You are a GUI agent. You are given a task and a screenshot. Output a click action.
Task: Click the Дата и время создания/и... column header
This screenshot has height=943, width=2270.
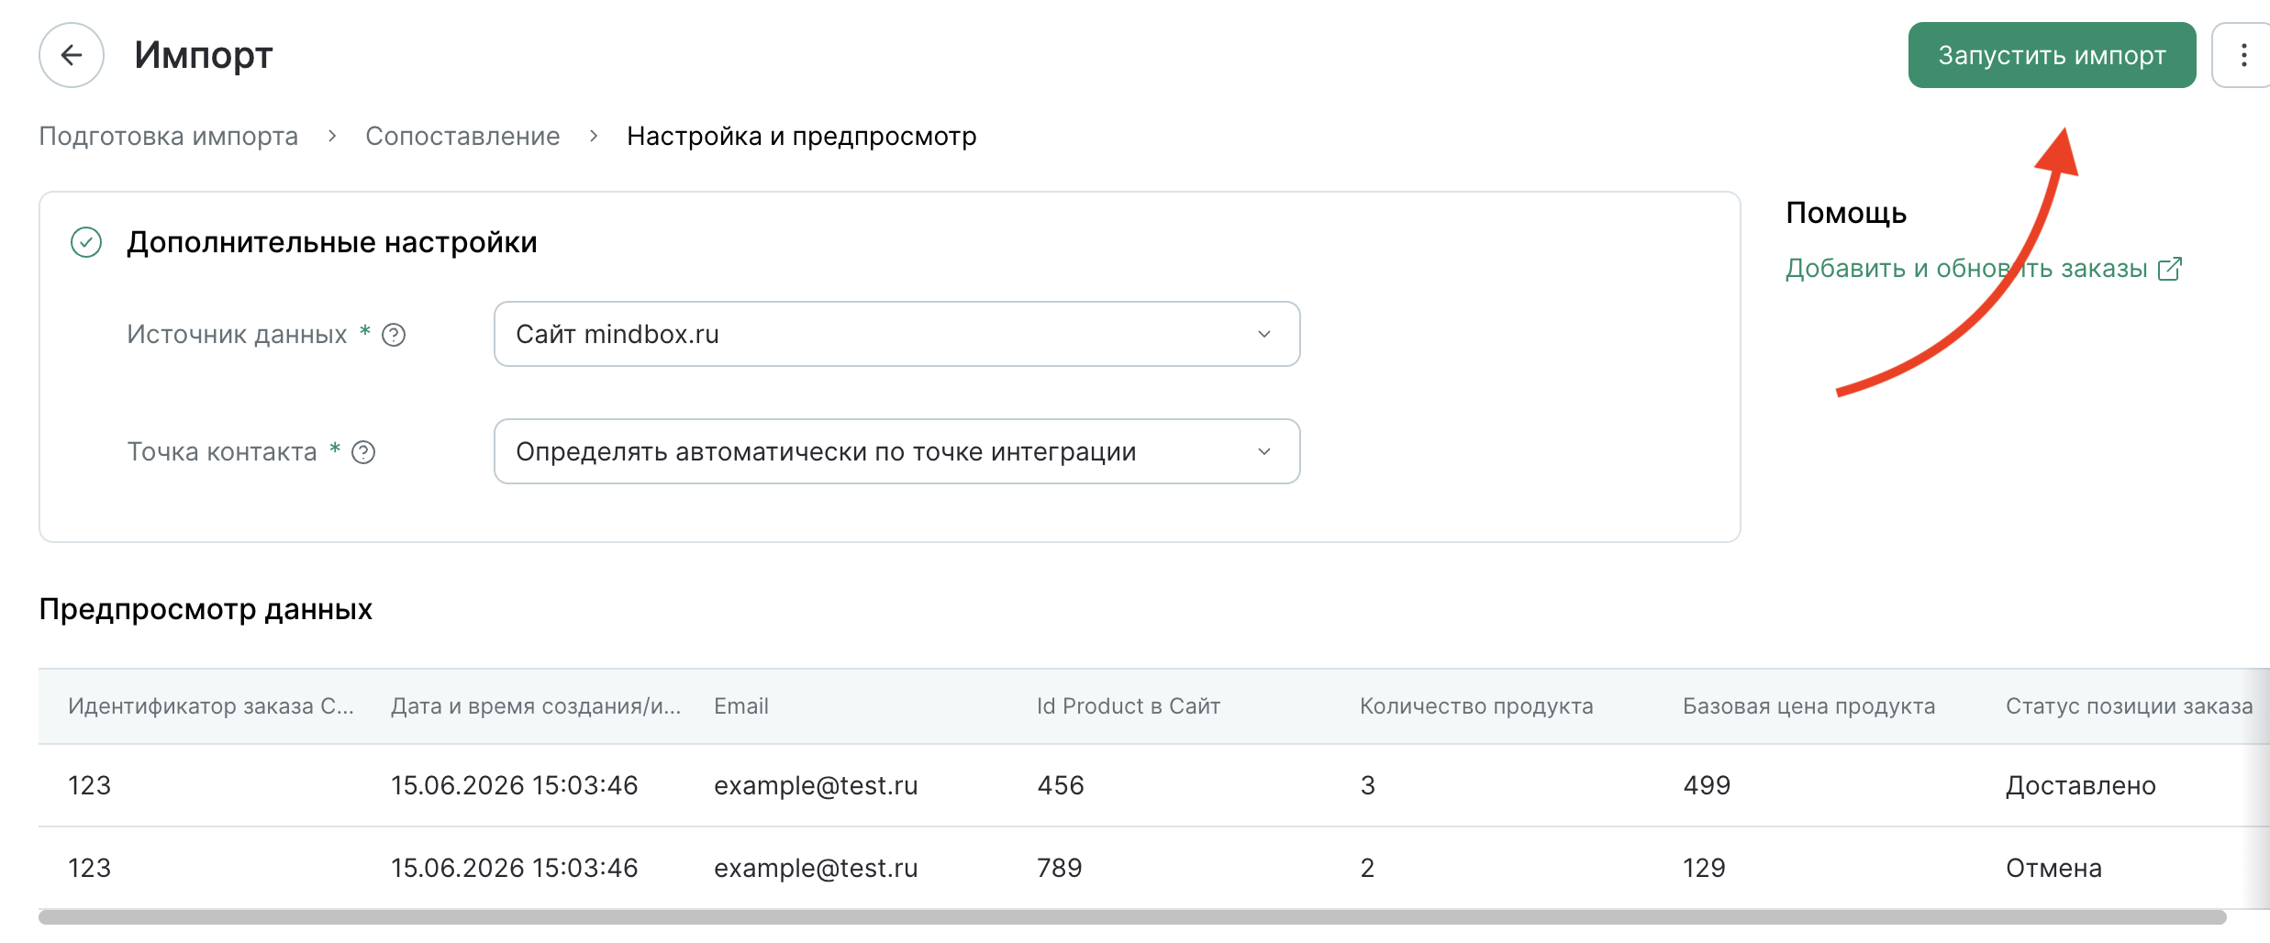pyautogui.click(x=536, y=706)
